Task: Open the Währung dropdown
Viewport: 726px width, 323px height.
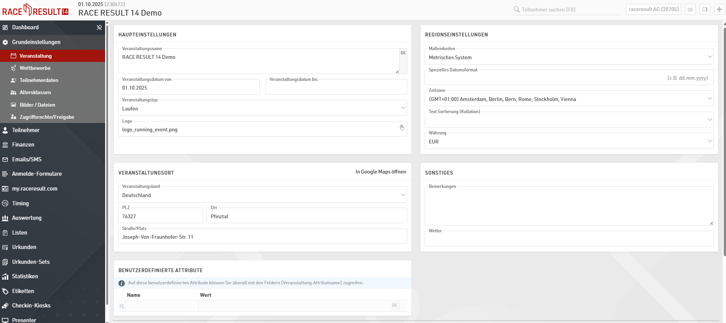Action: [x=569, y=142]
